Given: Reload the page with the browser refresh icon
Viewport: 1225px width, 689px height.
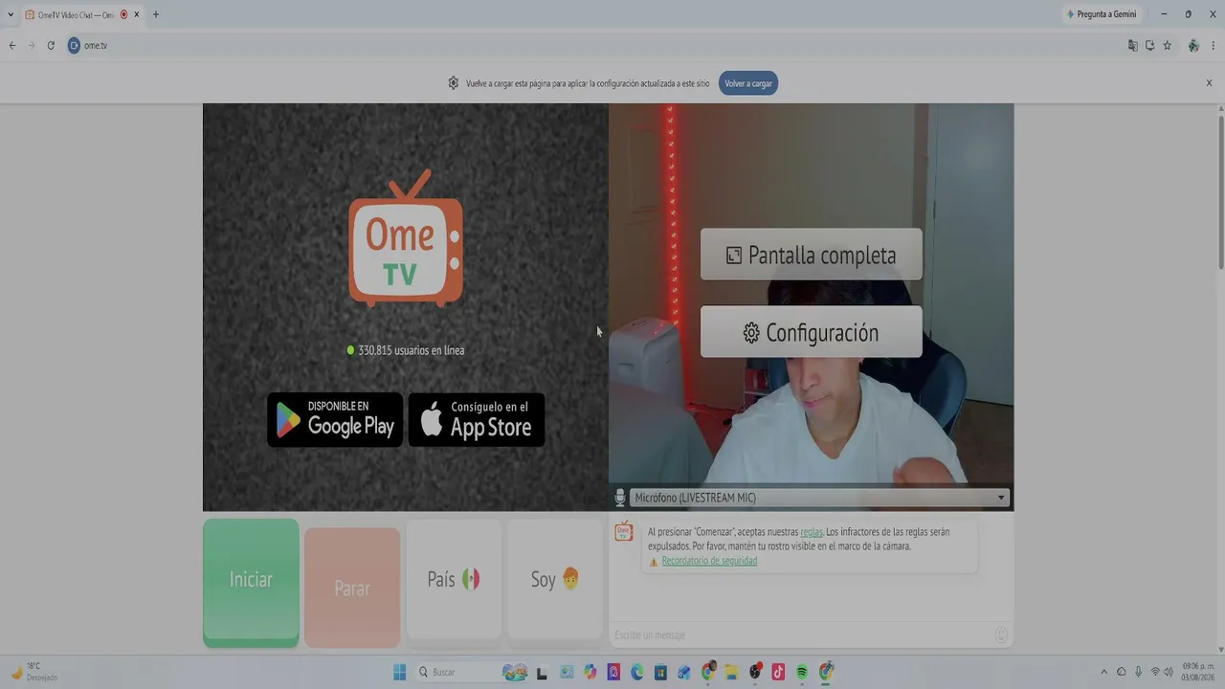Looking at the screenshot, I should click(51, 45).
